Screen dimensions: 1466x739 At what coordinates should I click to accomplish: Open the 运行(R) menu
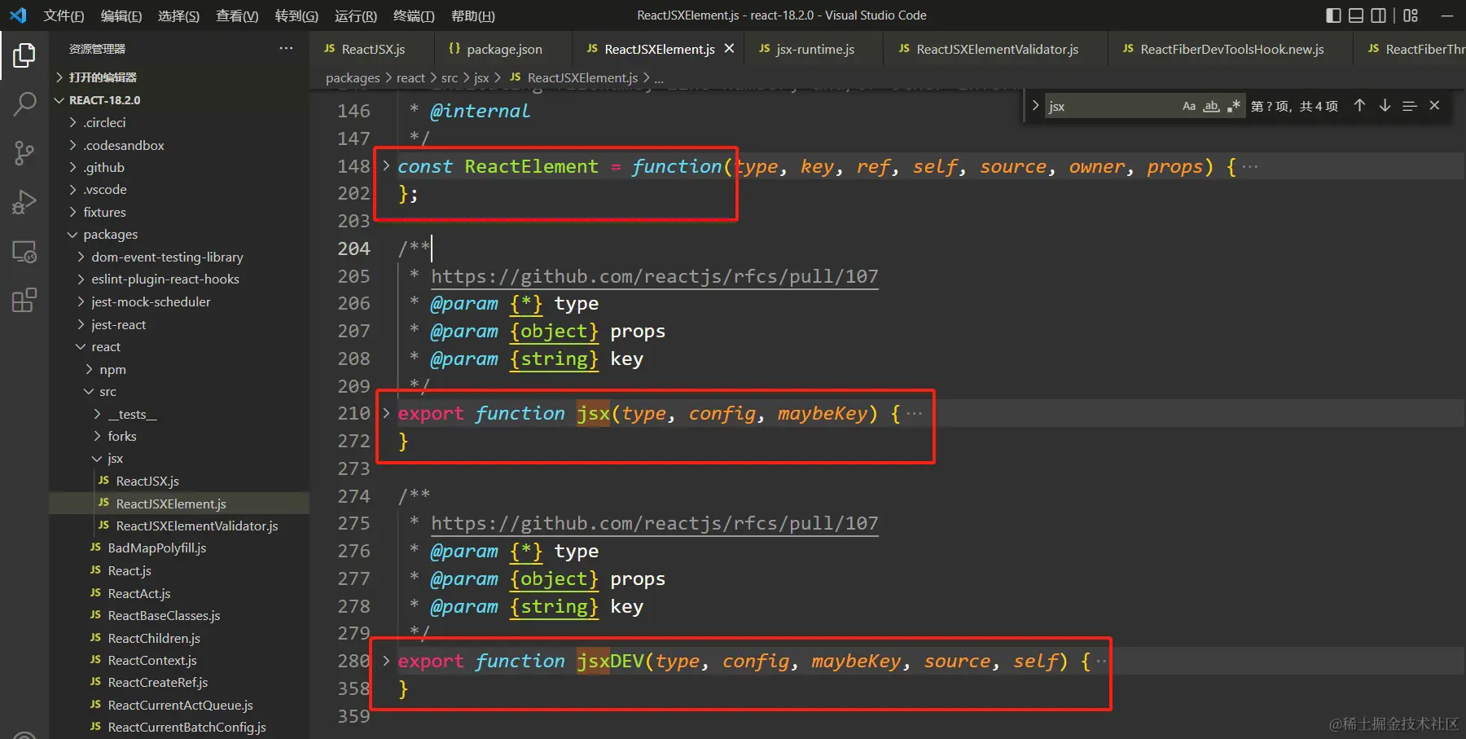[355, 15]
